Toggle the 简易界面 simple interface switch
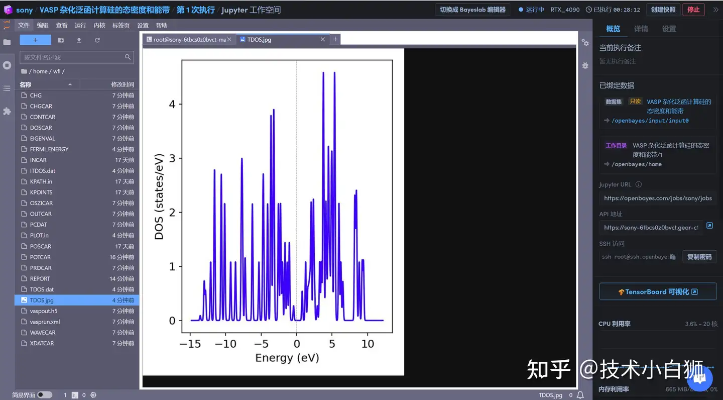Image resolution: width=723 pixels, height=400 pixels. [x=45, y=395]
